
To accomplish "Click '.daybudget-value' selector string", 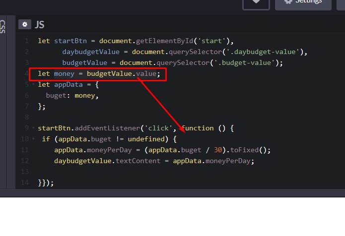I will coord(263,52).
